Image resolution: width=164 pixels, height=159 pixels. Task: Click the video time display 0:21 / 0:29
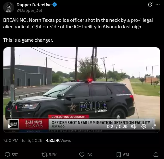[117, 126]
